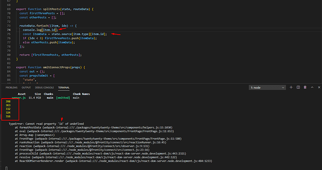The image size is (322, 170).
Task: Click the 'at reaction' stack trace line
Action: point(82,146)
